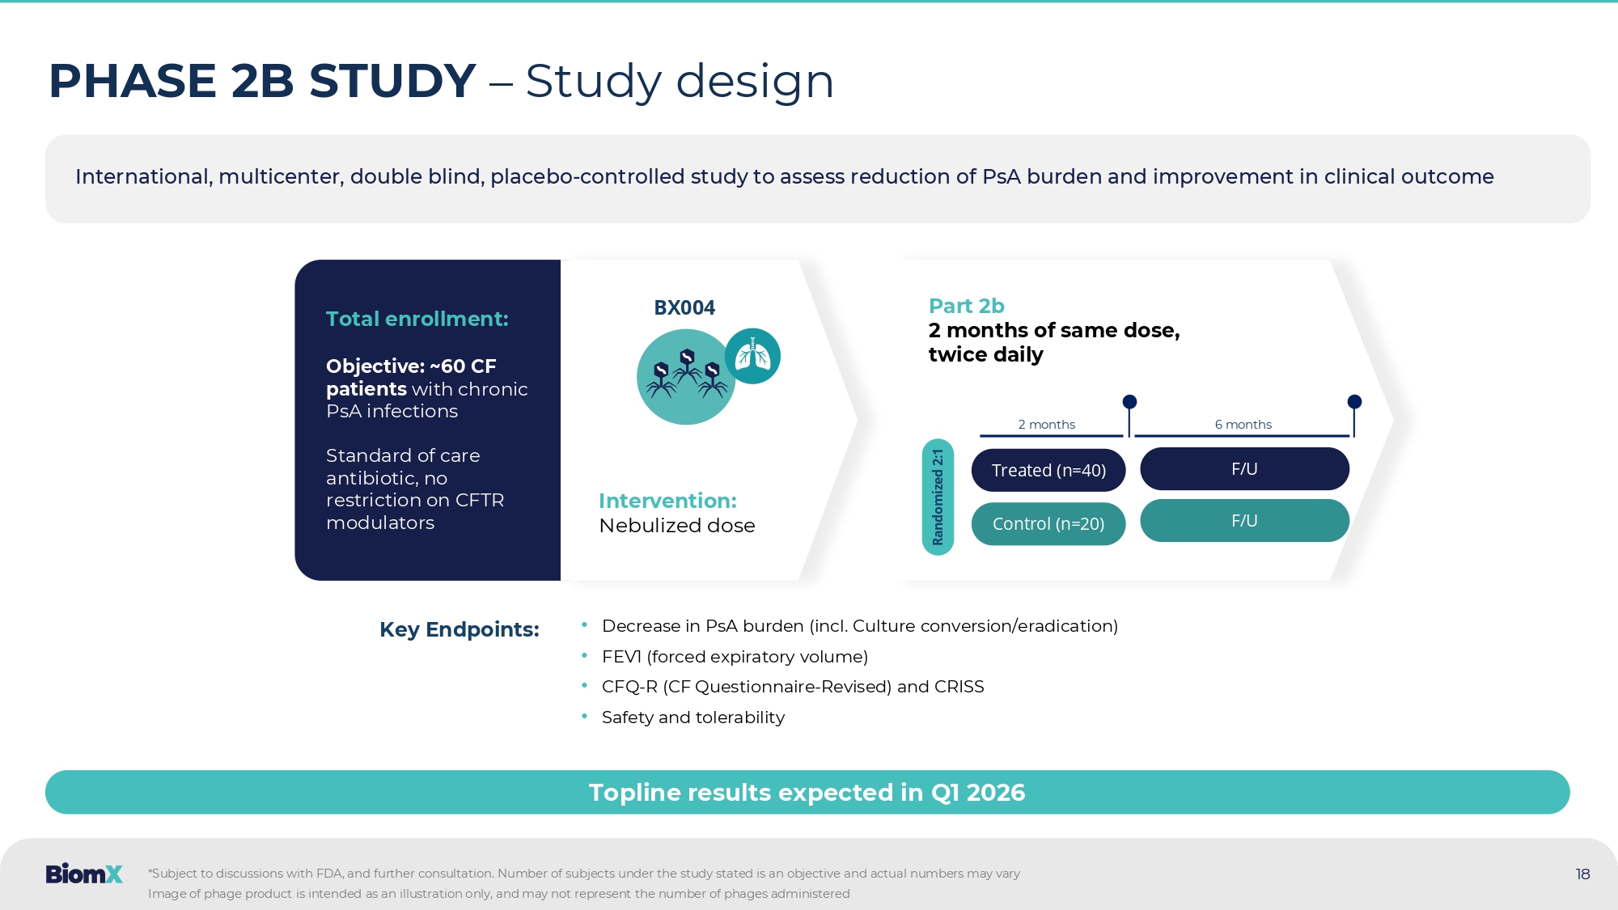1618x910 pixels.
Task: Click the BX004 heading
Action: tap(684, 307)
